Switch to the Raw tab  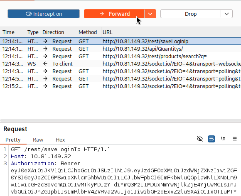pos(38,140)
